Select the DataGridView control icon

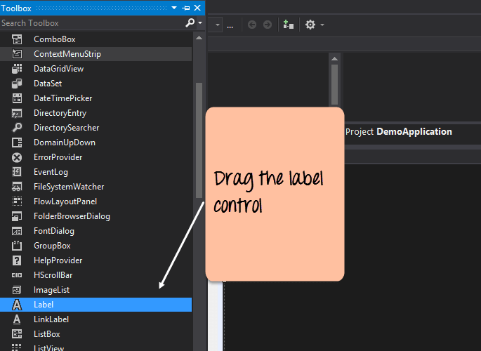(x=18, y=69)
